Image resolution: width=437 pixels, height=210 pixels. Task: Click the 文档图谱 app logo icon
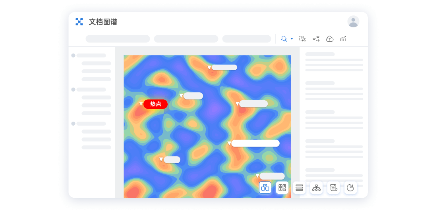coord(79,22)
